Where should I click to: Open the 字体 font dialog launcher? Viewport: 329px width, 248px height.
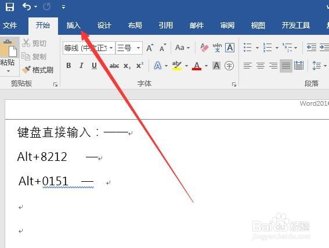[x=234, y=84]
